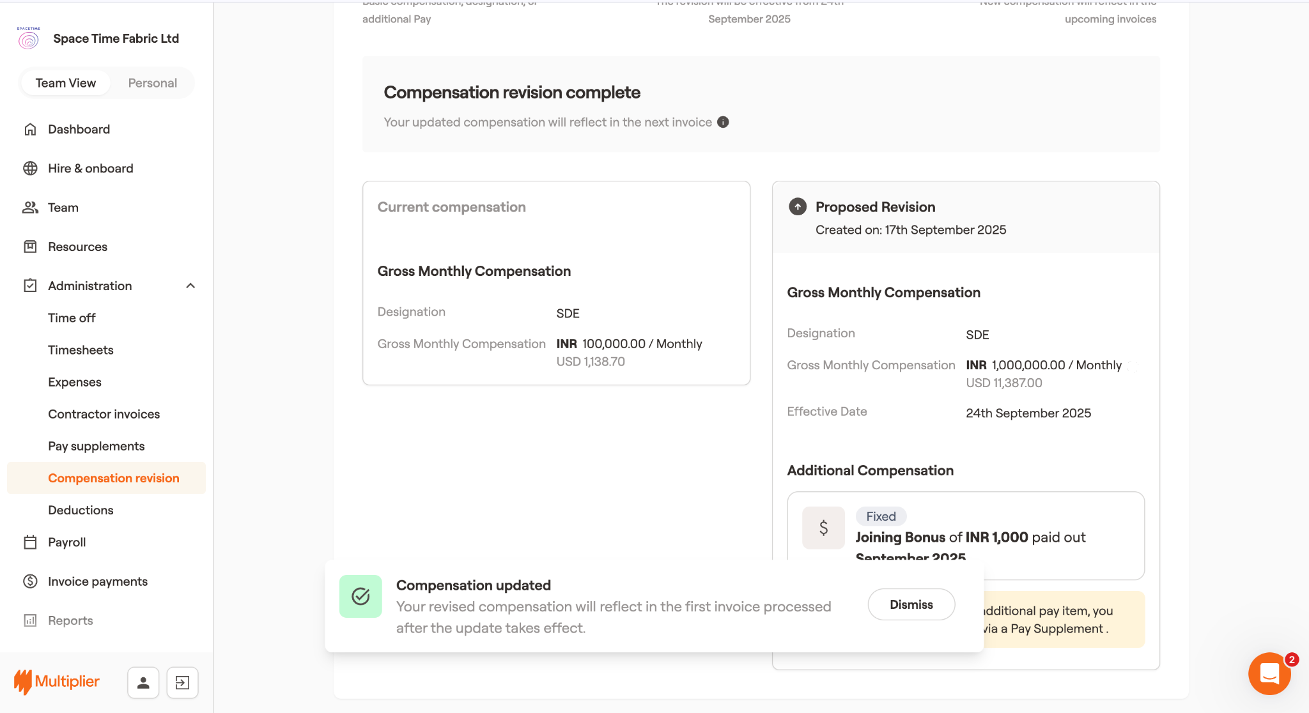Go to Deductions submenu item

click(81, 510)
